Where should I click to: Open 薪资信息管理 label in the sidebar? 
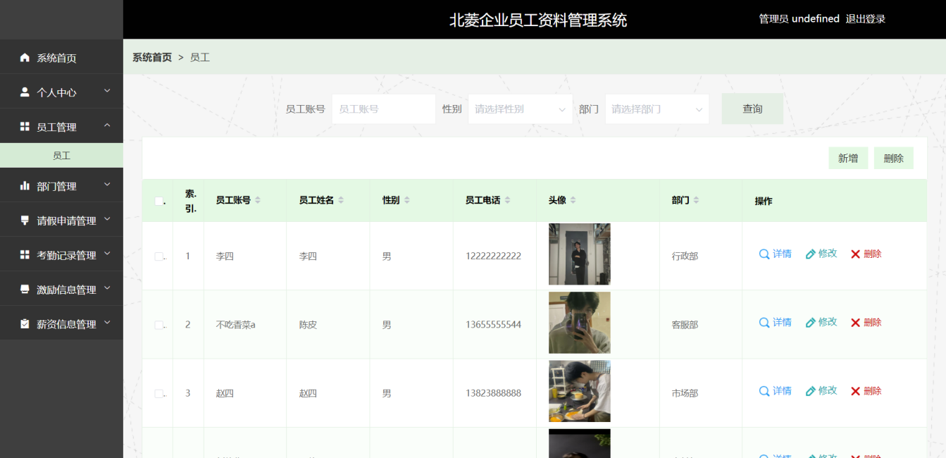click(x=66, y=324)
